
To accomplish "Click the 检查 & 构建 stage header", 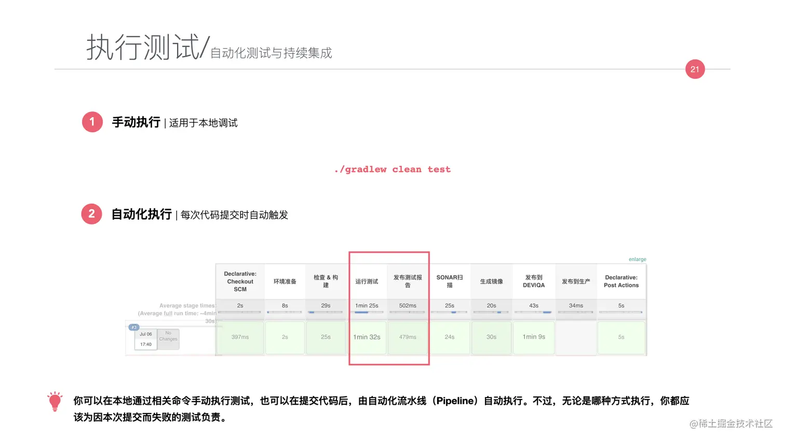I will [x=326, y=281].
